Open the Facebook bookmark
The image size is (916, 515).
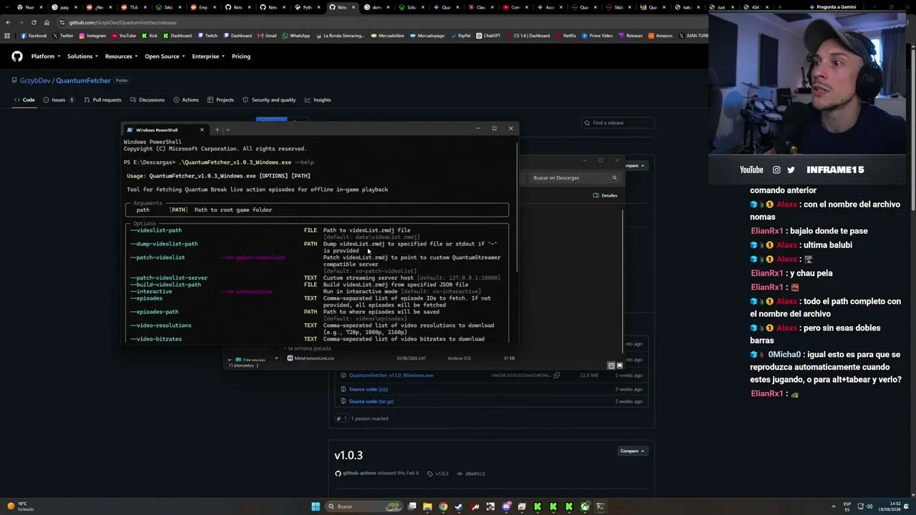[x=34, y=36]
